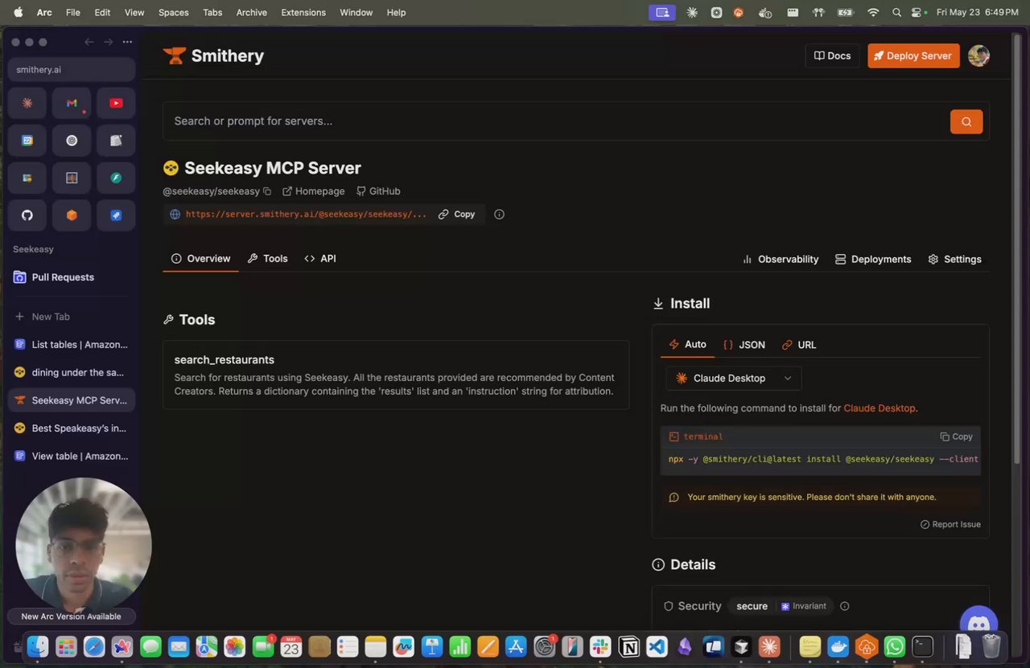This screenshot has width=1030, height=668.
Task: Click the Wi-Fi icon in menu bar
Action: pyautogui.click(x=873, y=12)
